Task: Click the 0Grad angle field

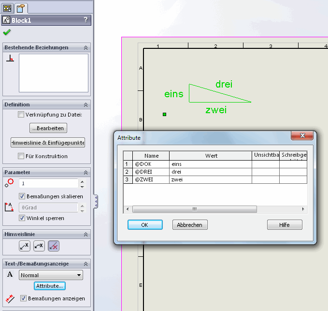Action: coord(48,207)
